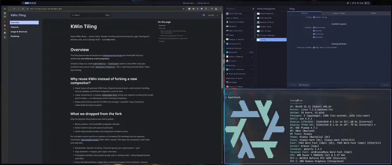This screenshot has width=392, height=165.
Task: Click the battery 100% indicator in panel
Action: click(360, 3)
